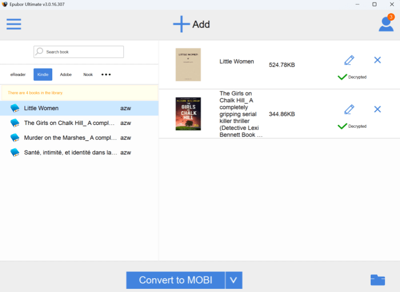Image resolution: width=400 pixels, height=292 pixels.
Task: Remove Little Women from conversion list
Action: [x=378, y=60]
